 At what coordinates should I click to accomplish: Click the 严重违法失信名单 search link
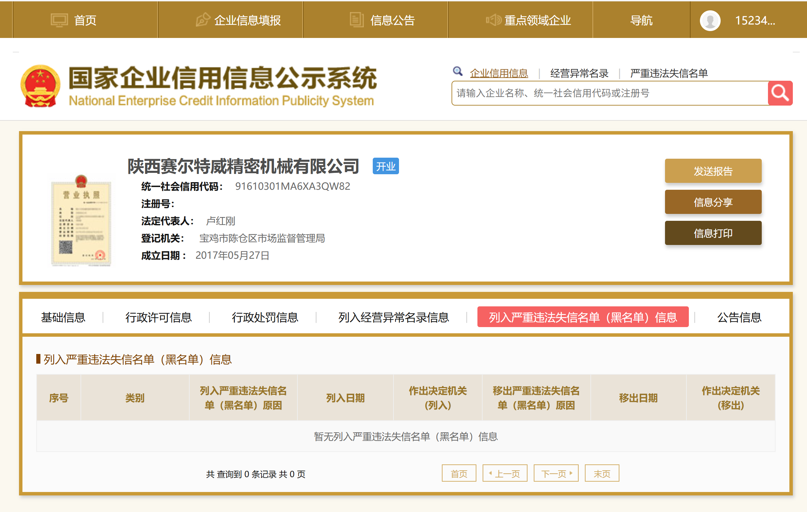(669, 73)
